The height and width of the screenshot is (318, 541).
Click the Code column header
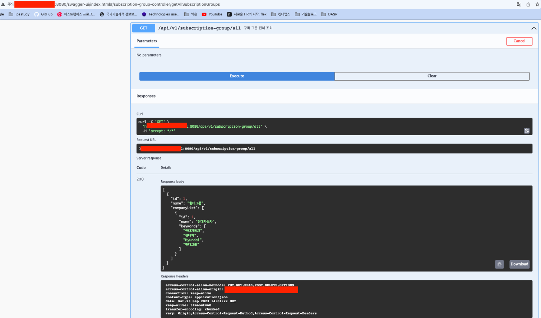pos(141,168)
